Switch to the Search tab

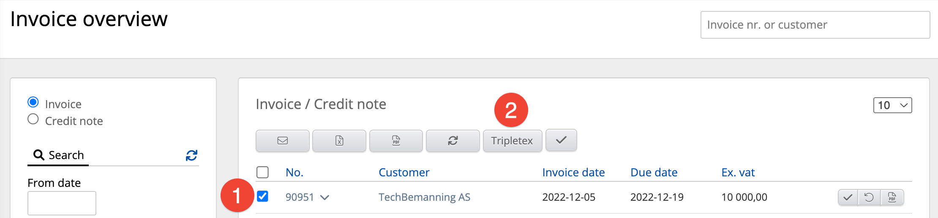58,155
